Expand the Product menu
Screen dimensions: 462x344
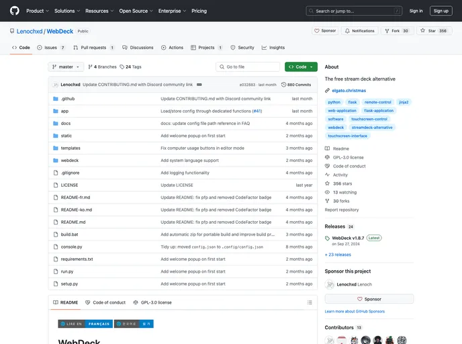[x=38, y=11]
